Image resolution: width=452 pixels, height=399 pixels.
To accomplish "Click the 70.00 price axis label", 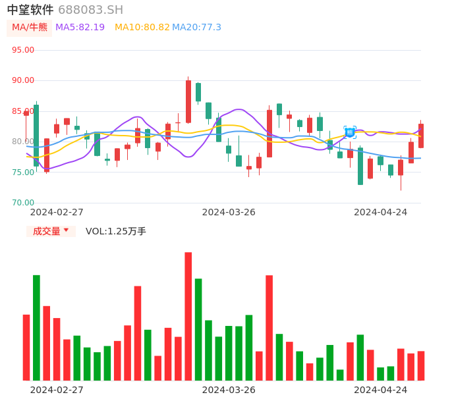I will click(23, 203).
